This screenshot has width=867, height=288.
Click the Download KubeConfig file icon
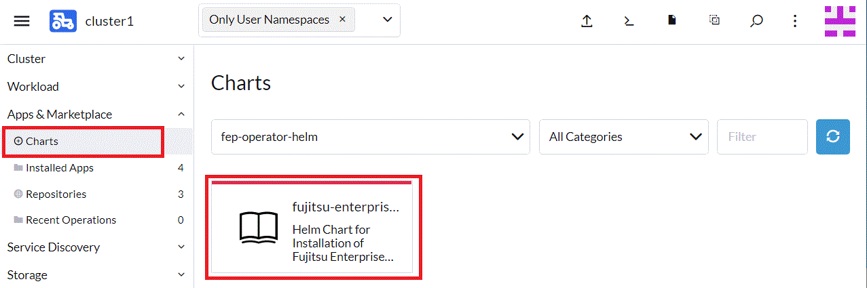coord(671,21)
